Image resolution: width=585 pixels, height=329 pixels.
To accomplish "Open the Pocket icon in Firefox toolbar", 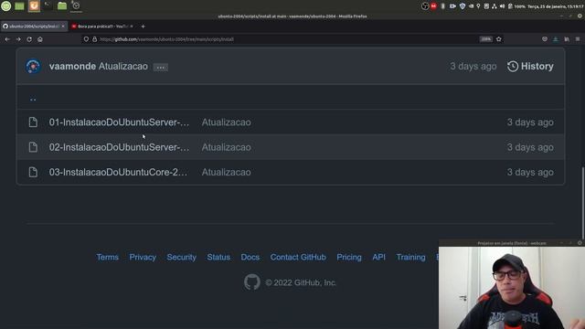I will click(545, 39).
